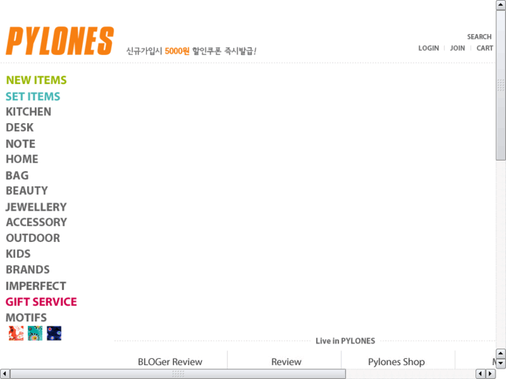Click the horizontal scrollbar thumb

point(177,374)
